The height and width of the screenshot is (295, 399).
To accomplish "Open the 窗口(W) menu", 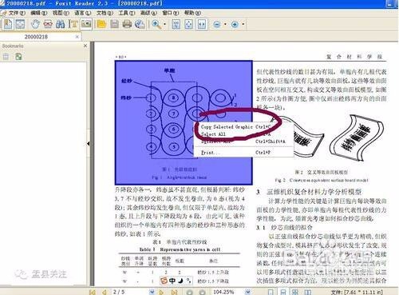I will click(x=171, y=13).
